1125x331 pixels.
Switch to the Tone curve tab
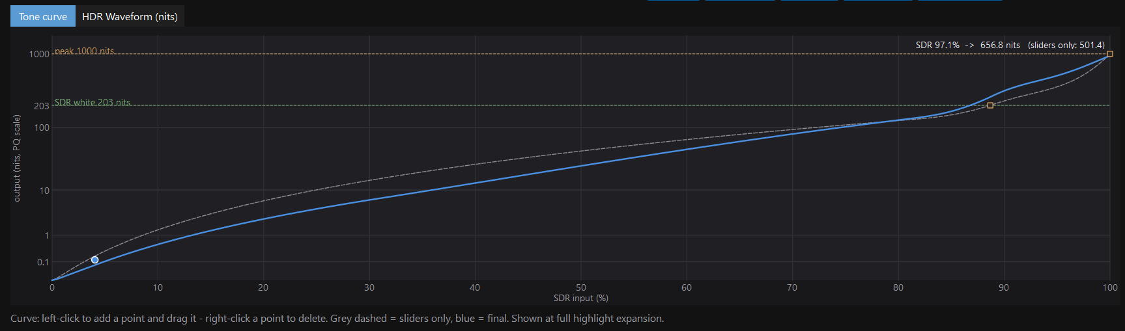[43, 16]
